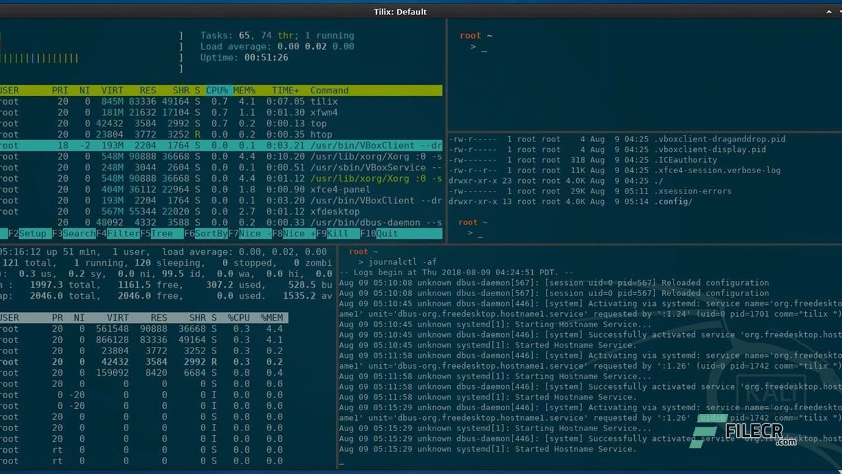Click the 2046.0 total swap value in top
The height and width of the screenshot is (474, 842).
tap(48, 296)
